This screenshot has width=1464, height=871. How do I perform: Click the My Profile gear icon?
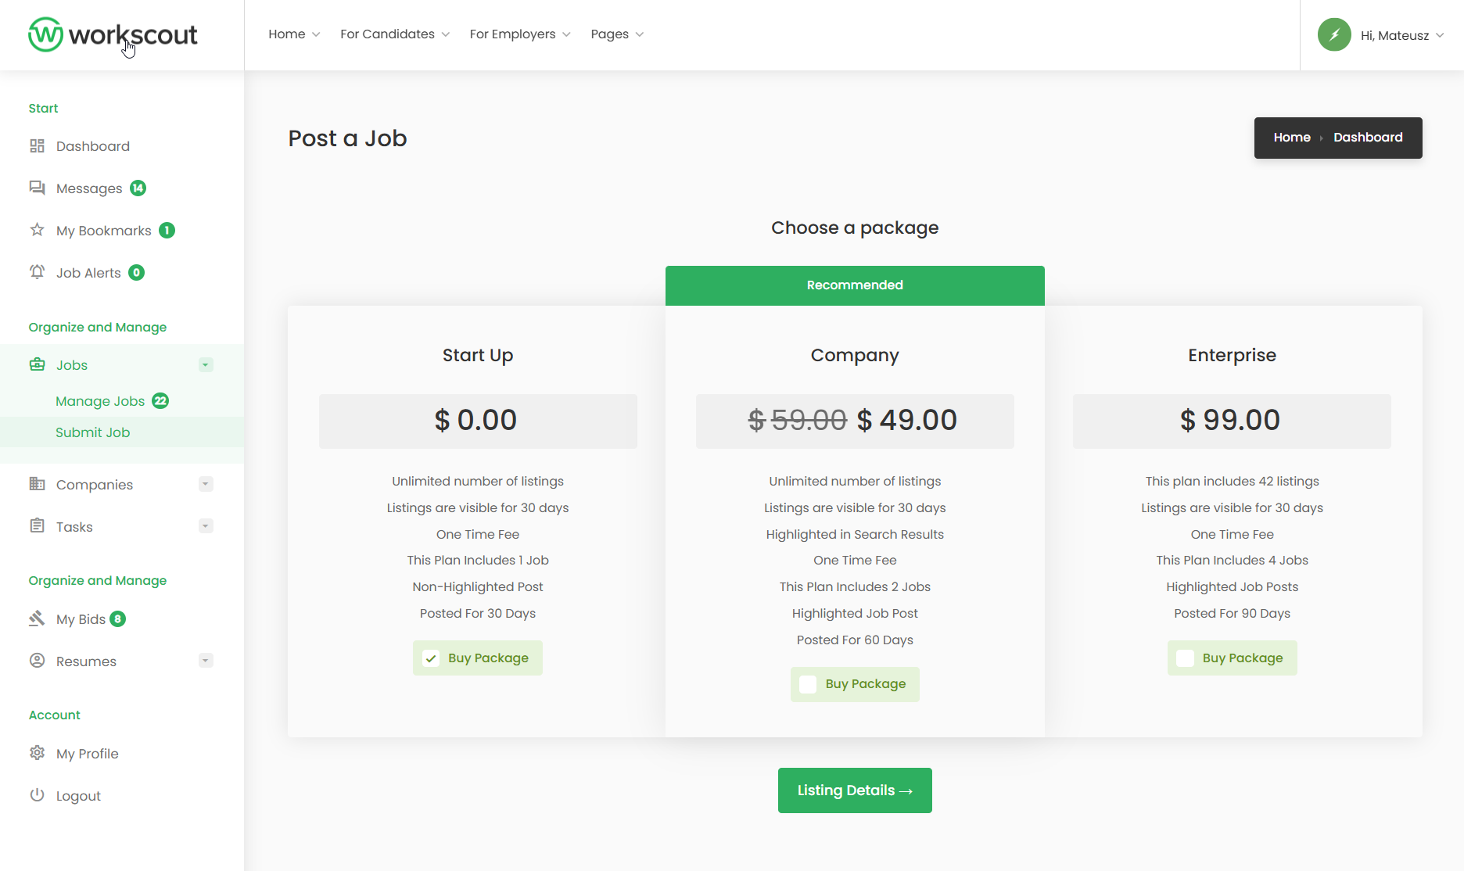[37, 753]
